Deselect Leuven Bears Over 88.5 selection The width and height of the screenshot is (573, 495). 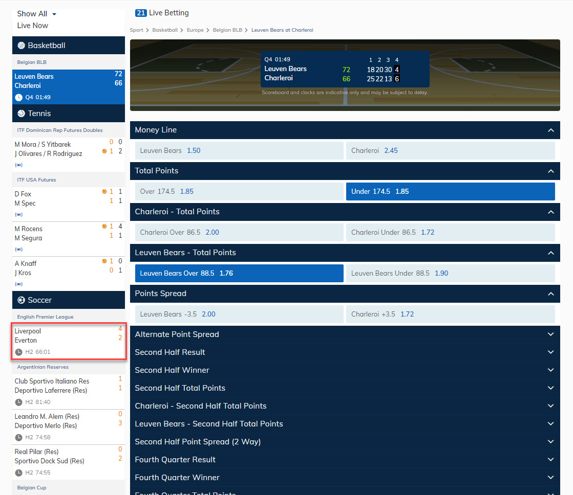pos(239,273)
